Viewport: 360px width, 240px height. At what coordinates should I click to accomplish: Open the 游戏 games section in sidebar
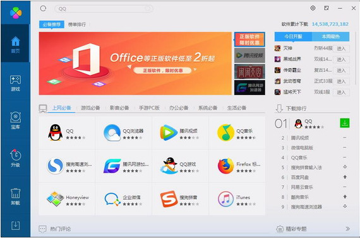15,83
